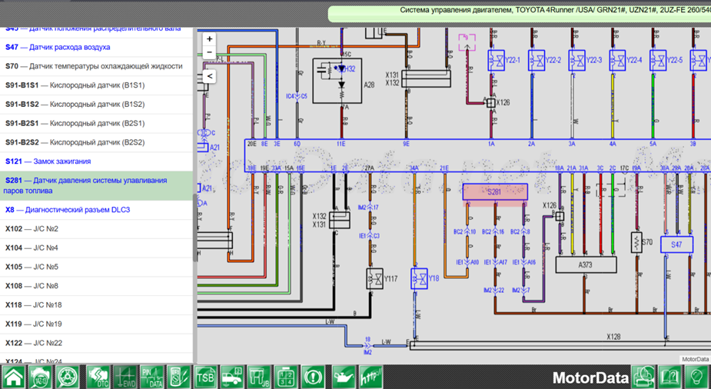Select S47 air flow sensor entry

click(x=96, y=47)
